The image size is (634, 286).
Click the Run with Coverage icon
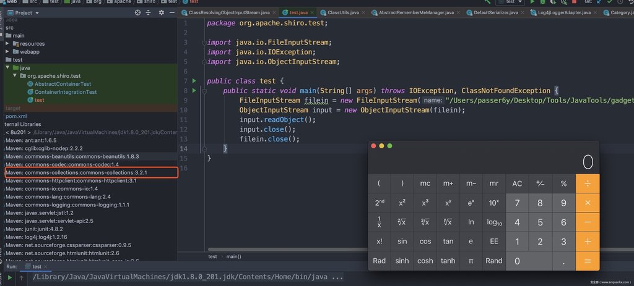click(553, 2)
